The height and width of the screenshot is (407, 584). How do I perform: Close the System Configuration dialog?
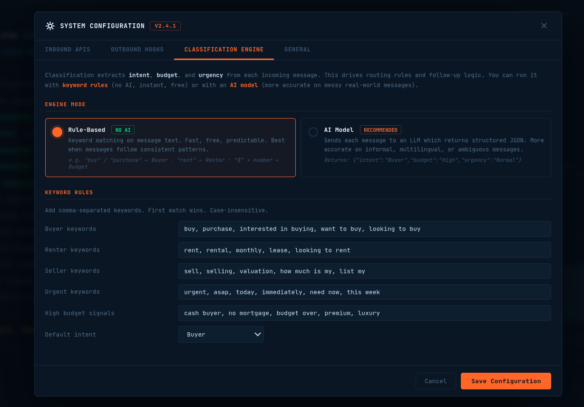[544, 26]
